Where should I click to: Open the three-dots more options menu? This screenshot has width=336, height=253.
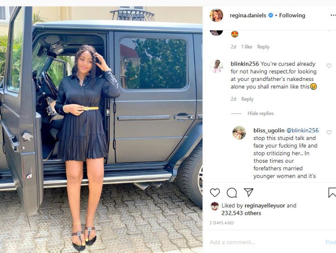pos(333,15)
